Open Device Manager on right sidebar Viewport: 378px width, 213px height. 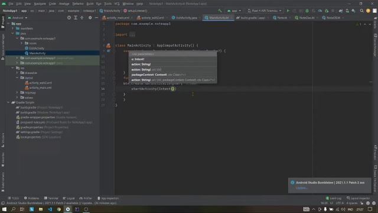[x=376, y=45]
